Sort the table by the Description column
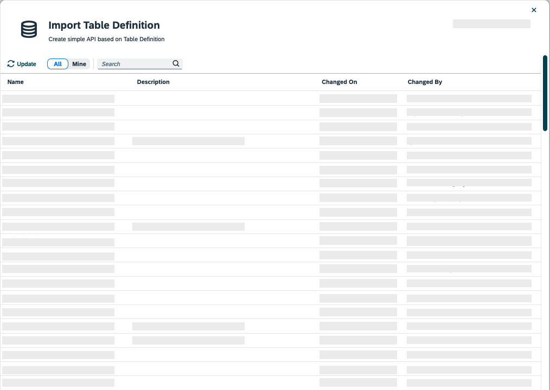Viewport: 550px width, 390px height. [153, 82]
